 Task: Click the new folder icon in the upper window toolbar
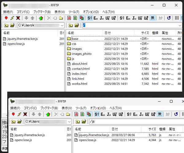pos(61,18)
